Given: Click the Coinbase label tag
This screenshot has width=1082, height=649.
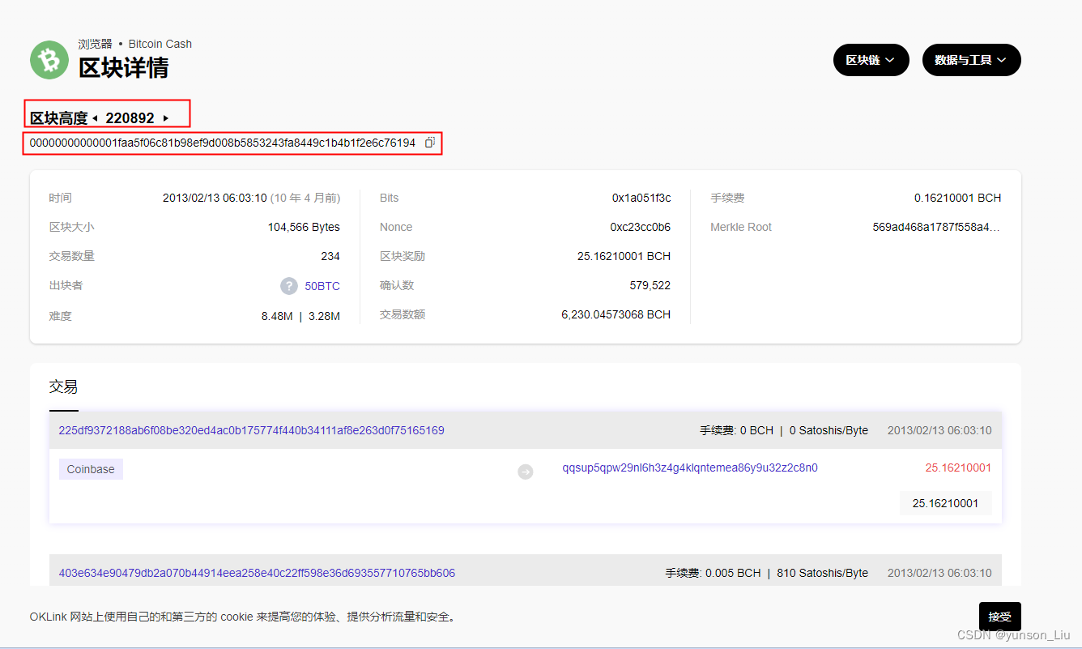Looking at the screenshot, I should (x=90, y=468).
